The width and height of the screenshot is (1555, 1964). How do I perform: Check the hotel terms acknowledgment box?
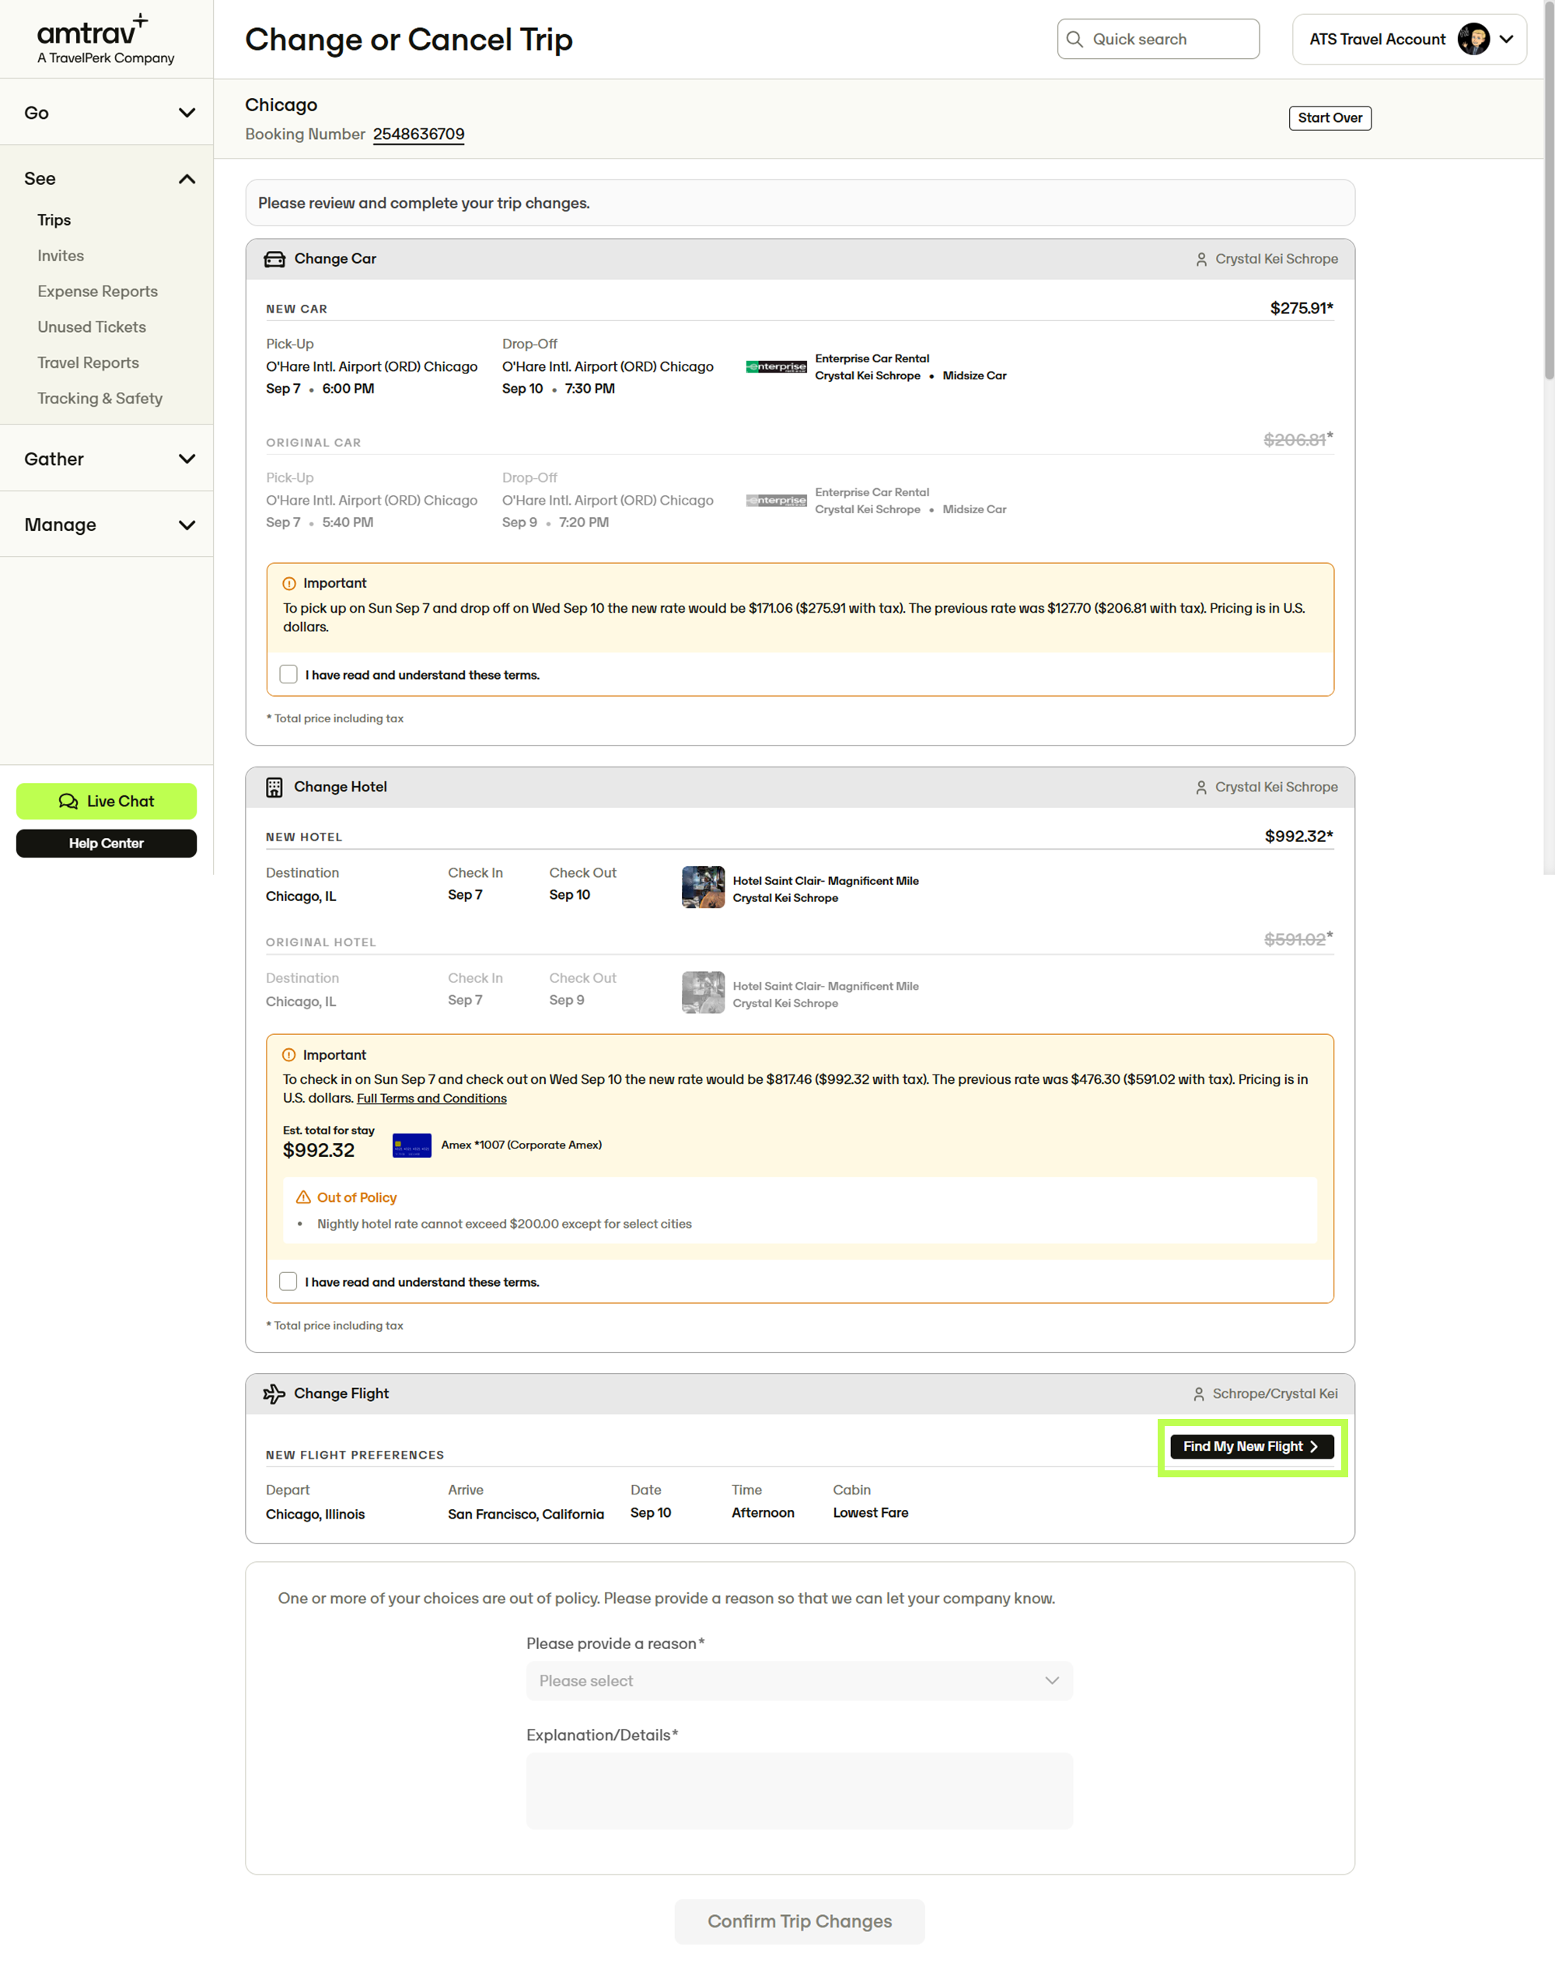pyautogui.click(x=288, y=1281)
